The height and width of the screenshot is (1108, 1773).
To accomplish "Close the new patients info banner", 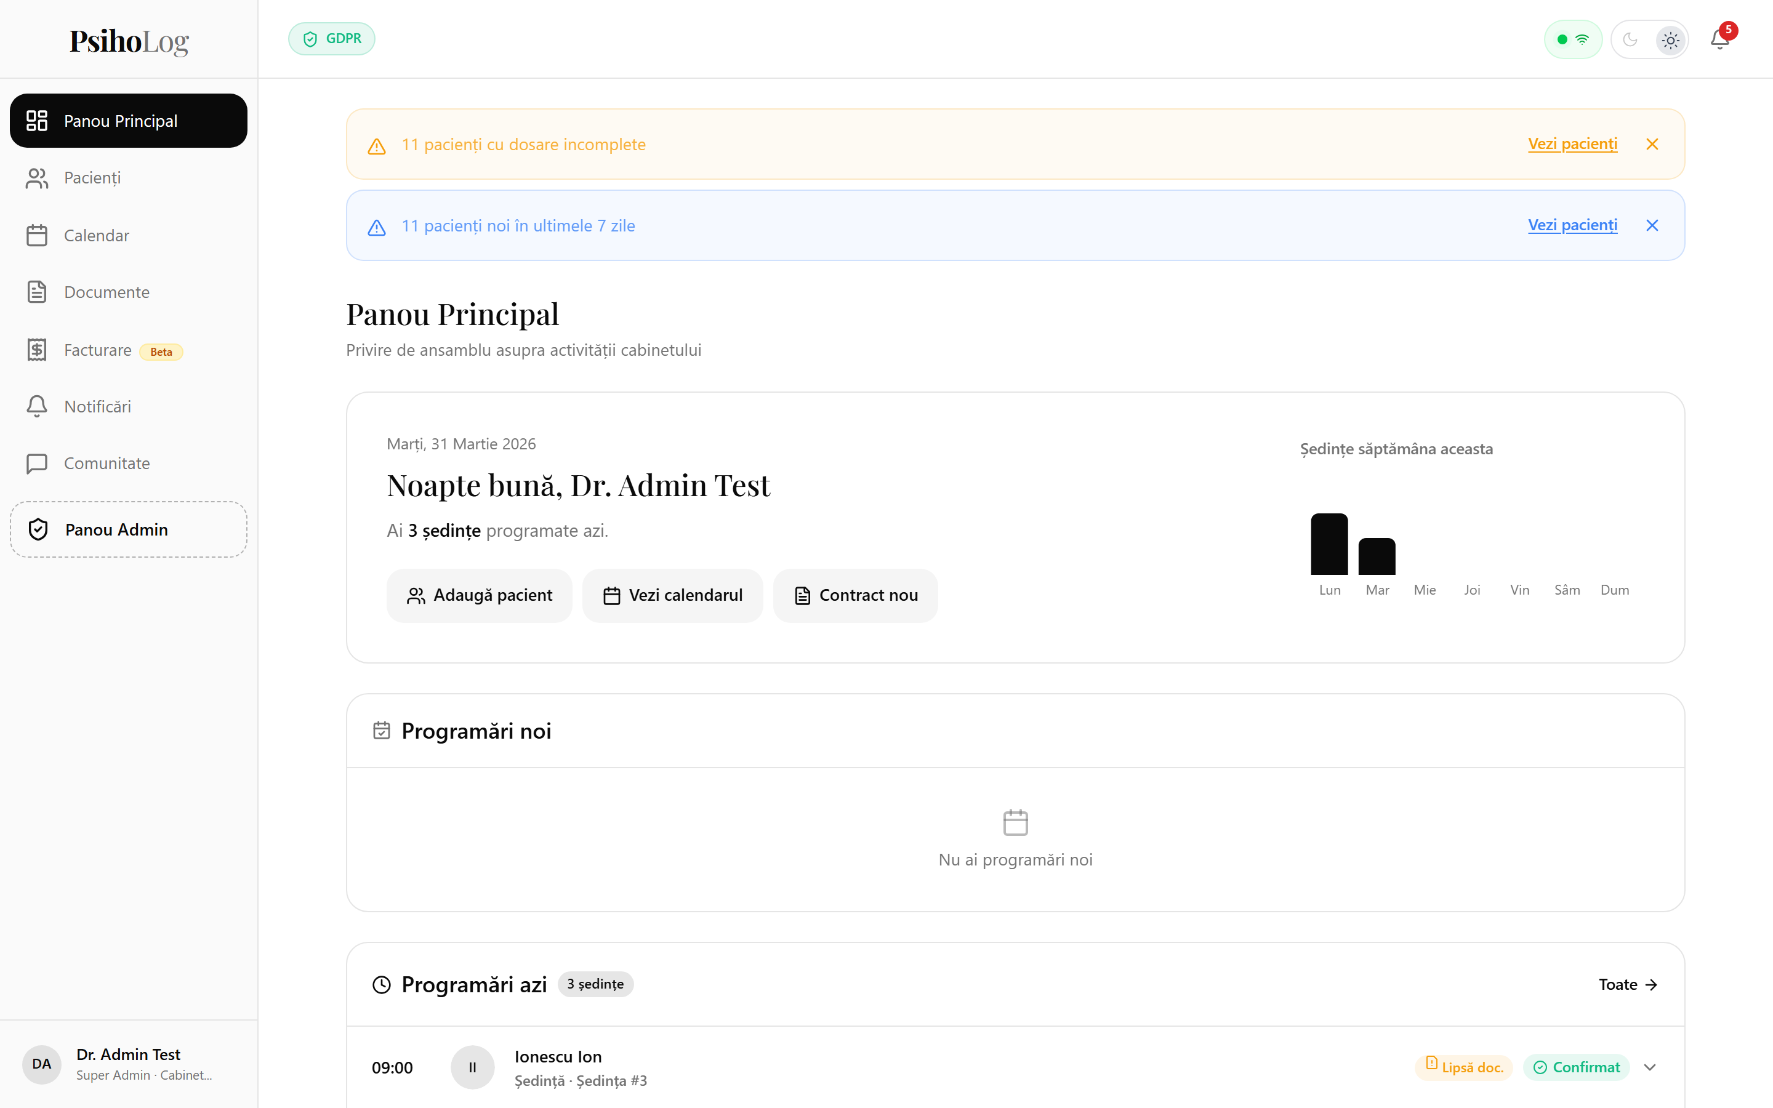I will tap(1652, 225).
